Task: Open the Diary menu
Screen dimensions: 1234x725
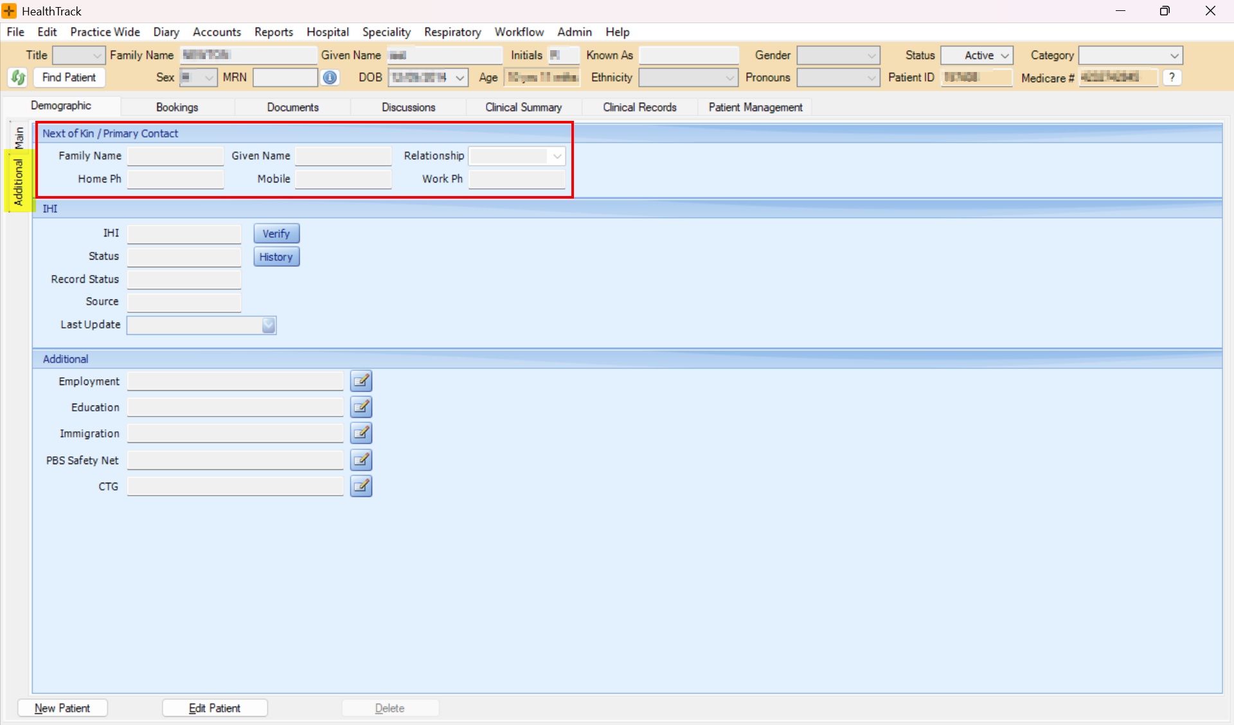Action: point(166,32)
